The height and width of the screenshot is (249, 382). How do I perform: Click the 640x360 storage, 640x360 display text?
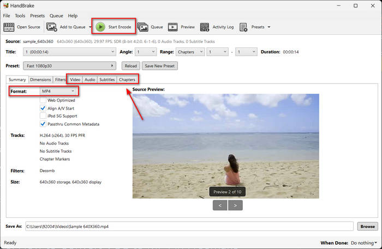click(70, 182)
